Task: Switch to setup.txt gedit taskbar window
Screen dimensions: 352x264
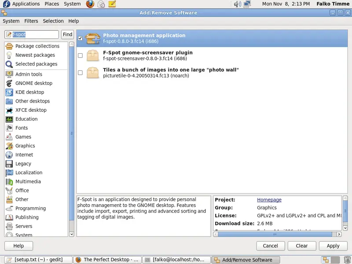Action: [38, 260]
